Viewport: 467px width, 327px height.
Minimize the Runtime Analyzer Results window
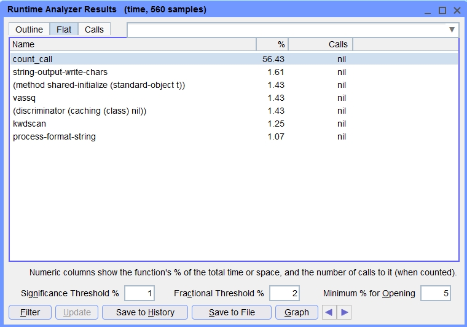(x=428, y=10)
